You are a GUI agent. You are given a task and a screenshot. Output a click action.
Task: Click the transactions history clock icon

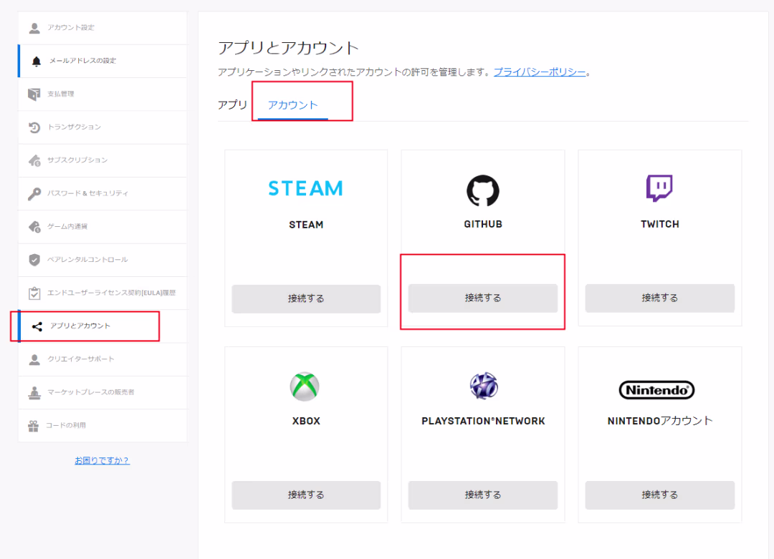(x=34, y=127)
